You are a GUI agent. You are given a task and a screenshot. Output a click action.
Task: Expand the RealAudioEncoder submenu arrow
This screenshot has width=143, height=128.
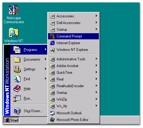(x=96, y=86)
